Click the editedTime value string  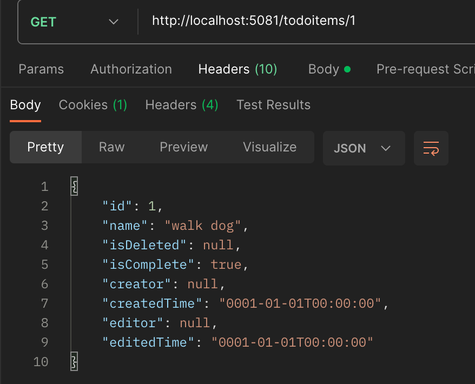coord(292,342)
